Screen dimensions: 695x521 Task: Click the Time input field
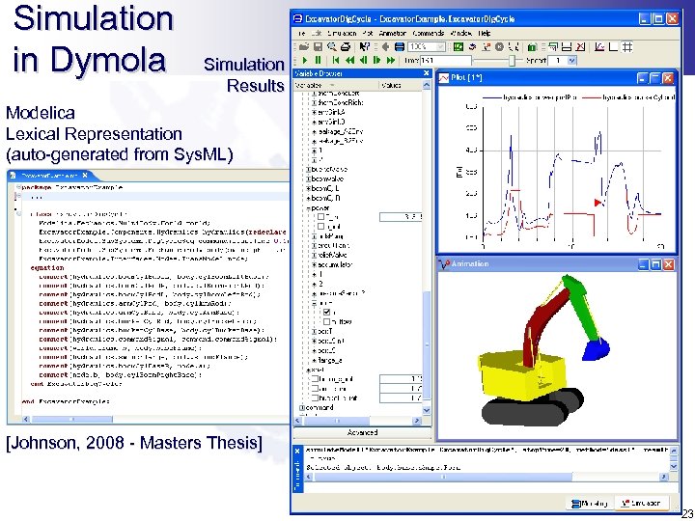(445, 60)
